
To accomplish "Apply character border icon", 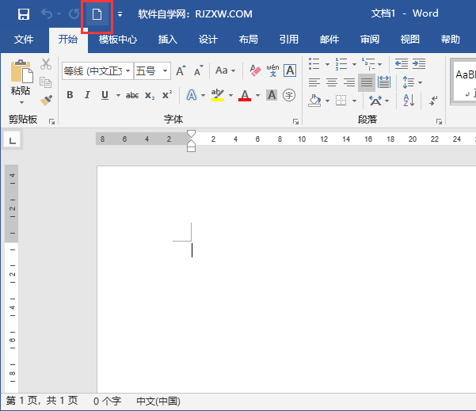I will click(x=290, y=70).
